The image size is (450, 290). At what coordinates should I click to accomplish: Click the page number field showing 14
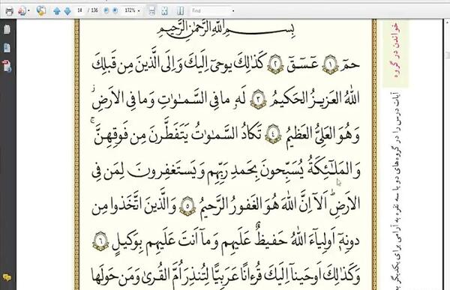pos(80,10)
